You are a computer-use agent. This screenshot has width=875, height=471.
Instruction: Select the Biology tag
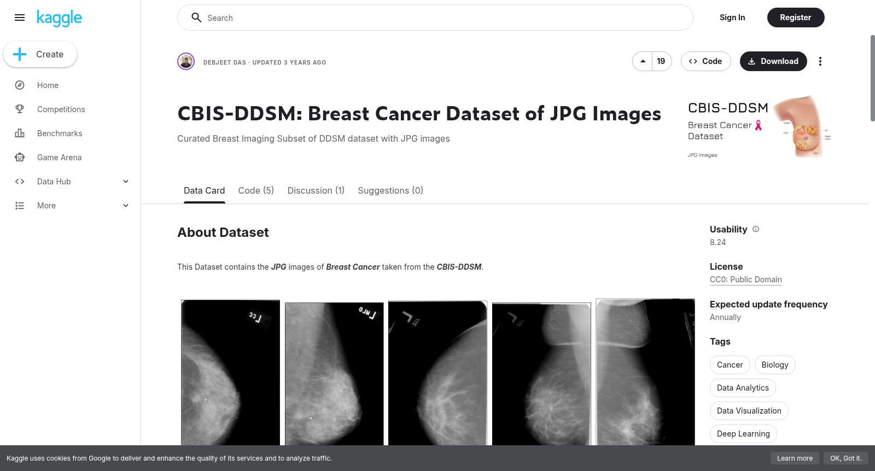click(775, 365)
